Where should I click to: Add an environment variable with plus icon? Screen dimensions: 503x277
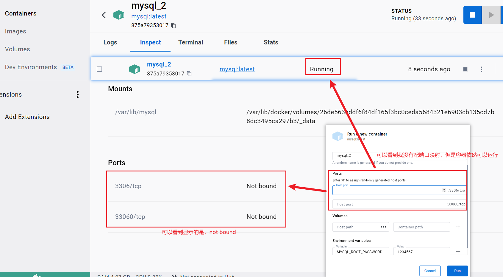[x=458, y=252]
